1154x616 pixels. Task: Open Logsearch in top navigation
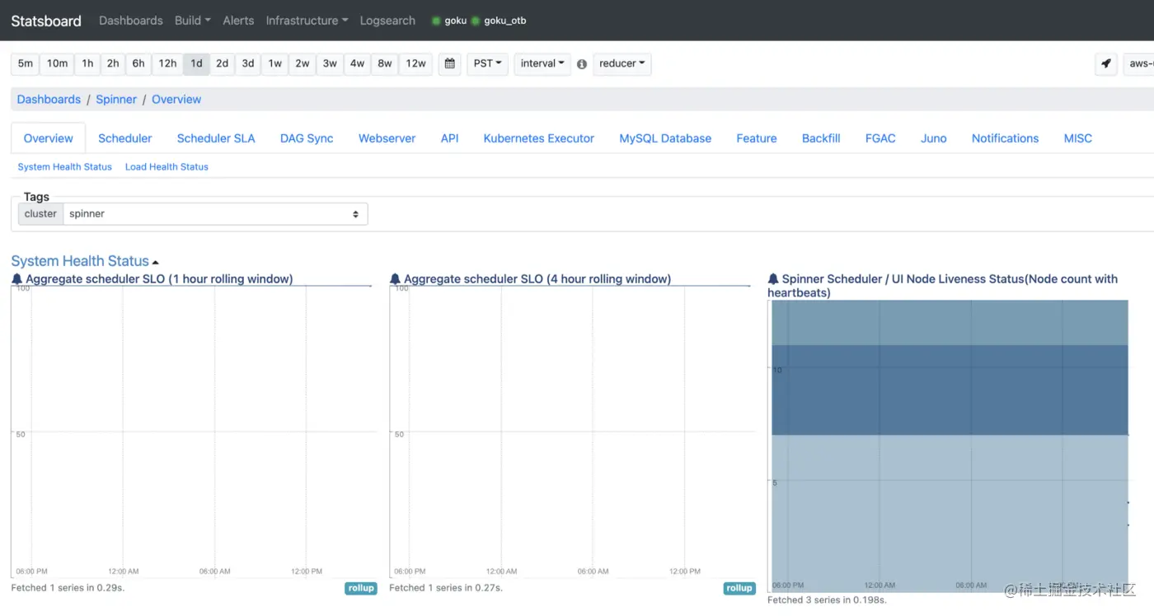coord(387,21)
